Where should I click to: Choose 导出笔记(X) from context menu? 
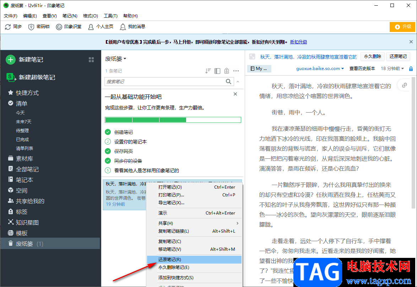[x=194, y=203]
